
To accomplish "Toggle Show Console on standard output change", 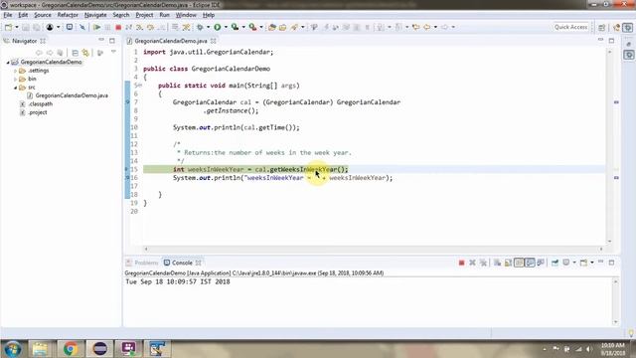I will tap(530, 263).
